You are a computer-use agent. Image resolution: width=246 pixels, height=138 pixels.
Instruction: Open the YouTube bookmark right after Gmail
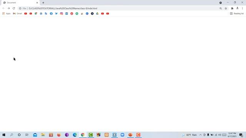(26, 14)
